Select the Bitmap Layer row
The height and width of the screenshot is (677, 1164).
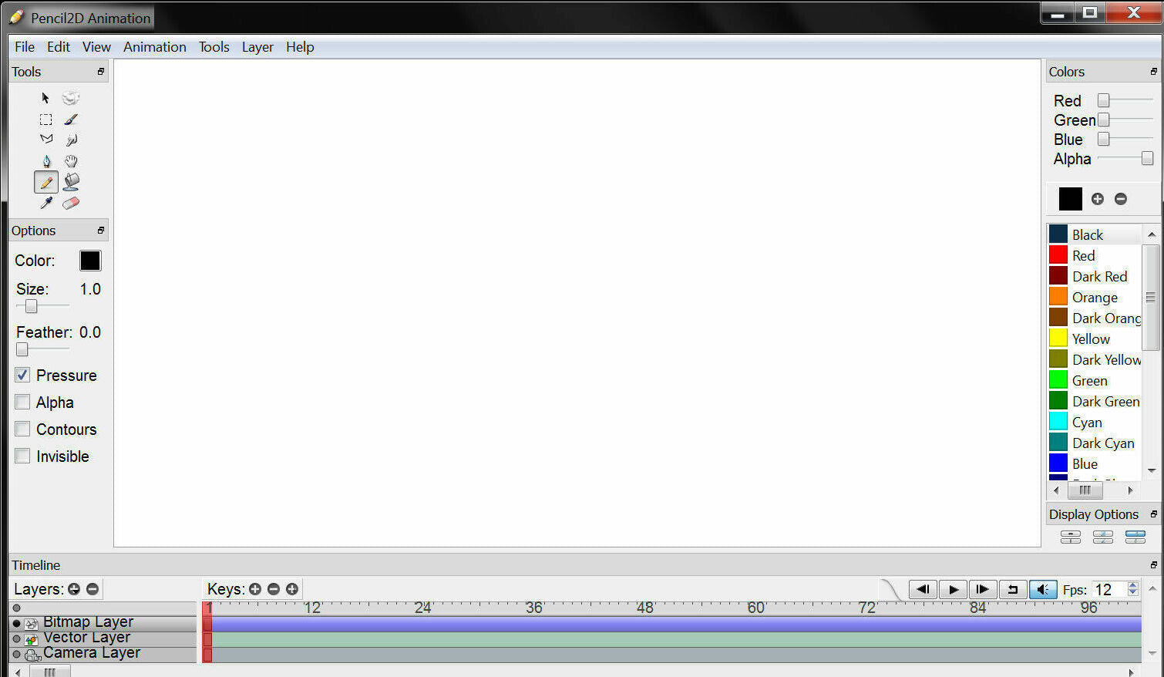[103, 623]
